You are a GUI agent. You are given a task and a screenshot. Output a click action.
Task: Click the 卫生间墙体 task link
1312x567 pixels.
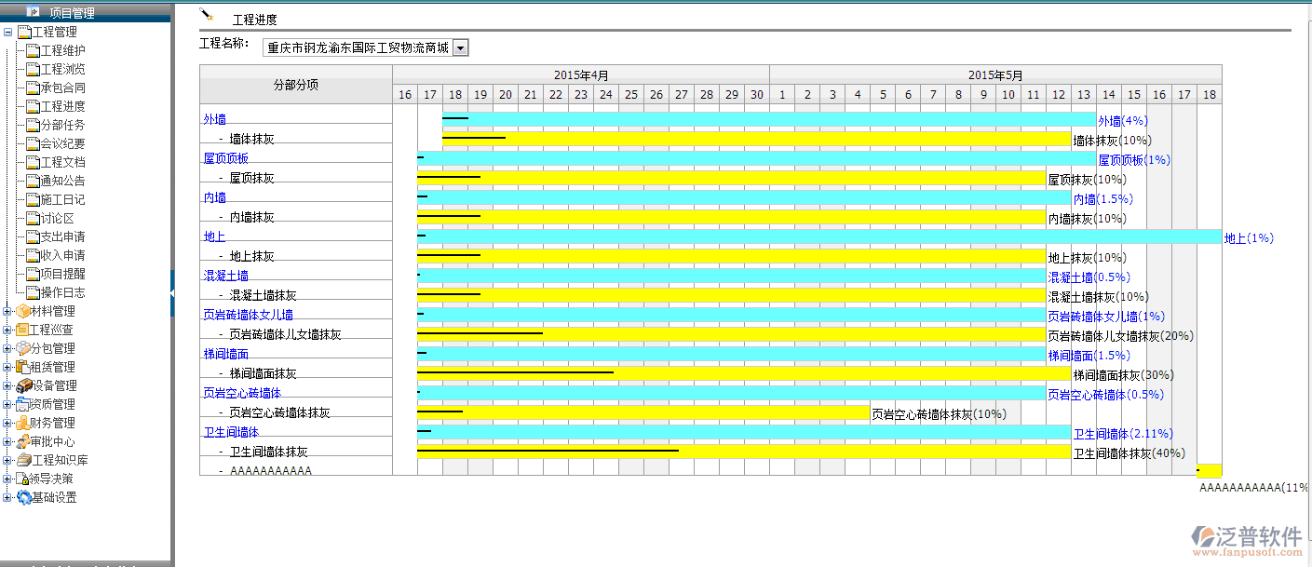click(x=231, y=432)
